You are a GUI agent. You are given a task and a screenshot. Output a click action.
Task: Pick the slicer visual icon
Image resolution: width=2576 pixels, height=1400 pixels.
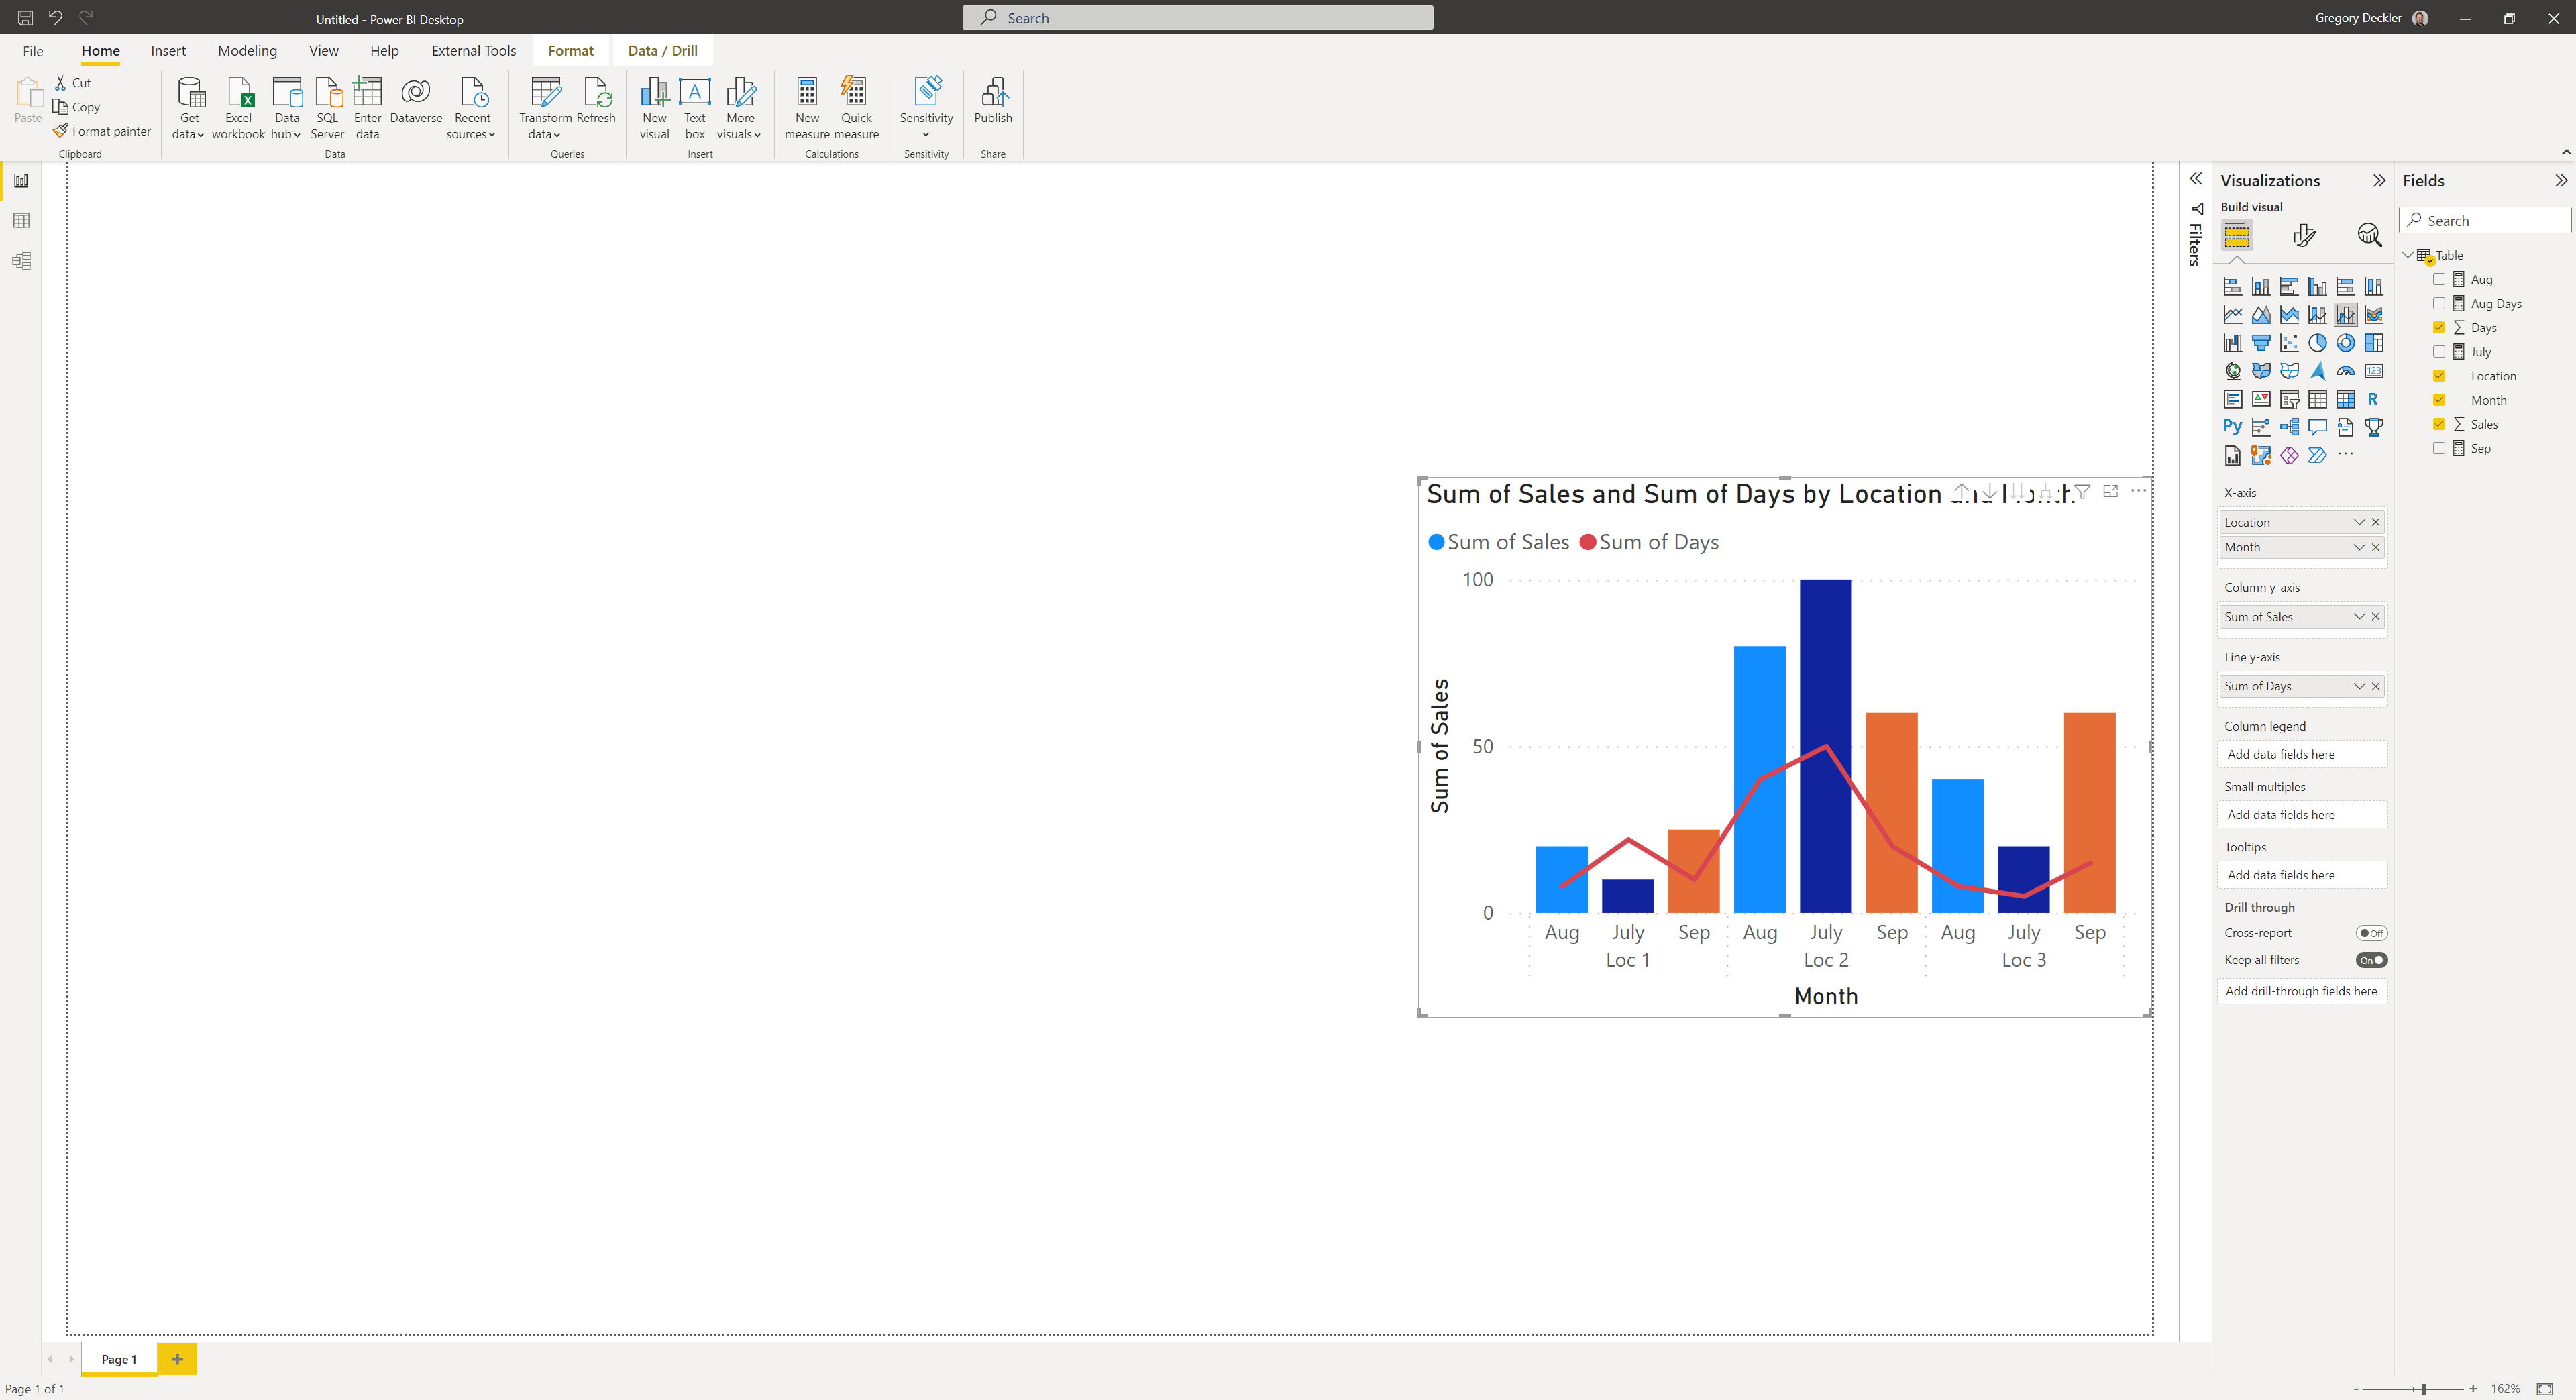[x=2289, y=399]
